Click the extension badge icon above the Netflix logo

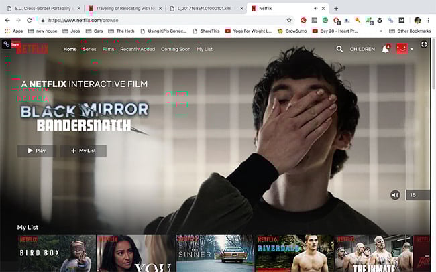click(x=7, y=44)
